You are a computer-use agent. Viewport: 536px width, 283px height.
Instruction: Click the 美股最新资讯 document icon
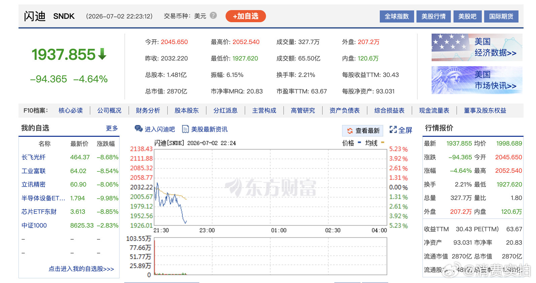pyautogui.click(x=185, y=129)
